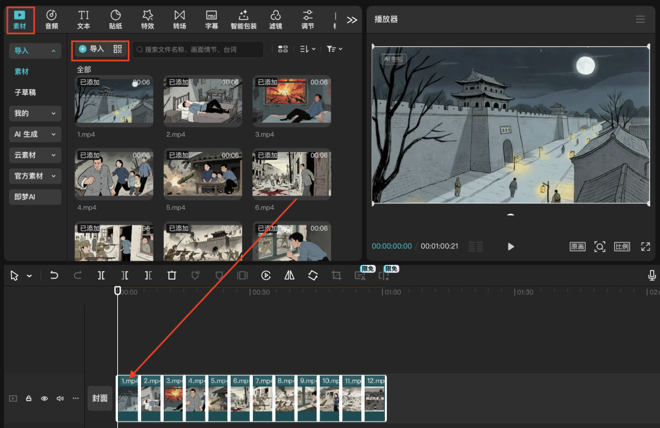Click the 封面 cover button
The image size is (660, 428).
pos(100,398)
